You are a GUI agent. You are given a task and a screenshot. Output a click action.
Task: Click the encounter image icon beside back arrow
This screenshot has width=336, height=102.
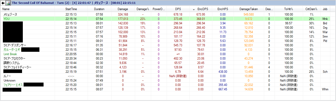coord(8,3)
